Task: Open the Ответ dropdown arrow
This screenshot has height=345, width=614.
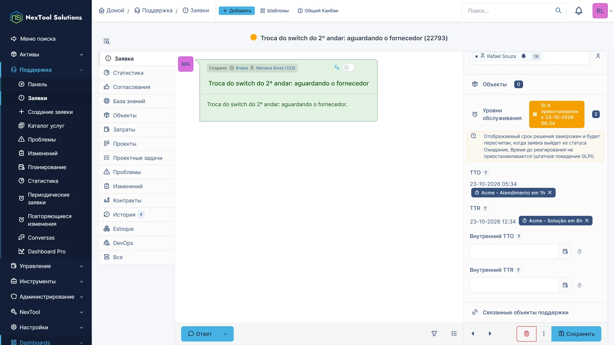Action: [x=225, y=334]
